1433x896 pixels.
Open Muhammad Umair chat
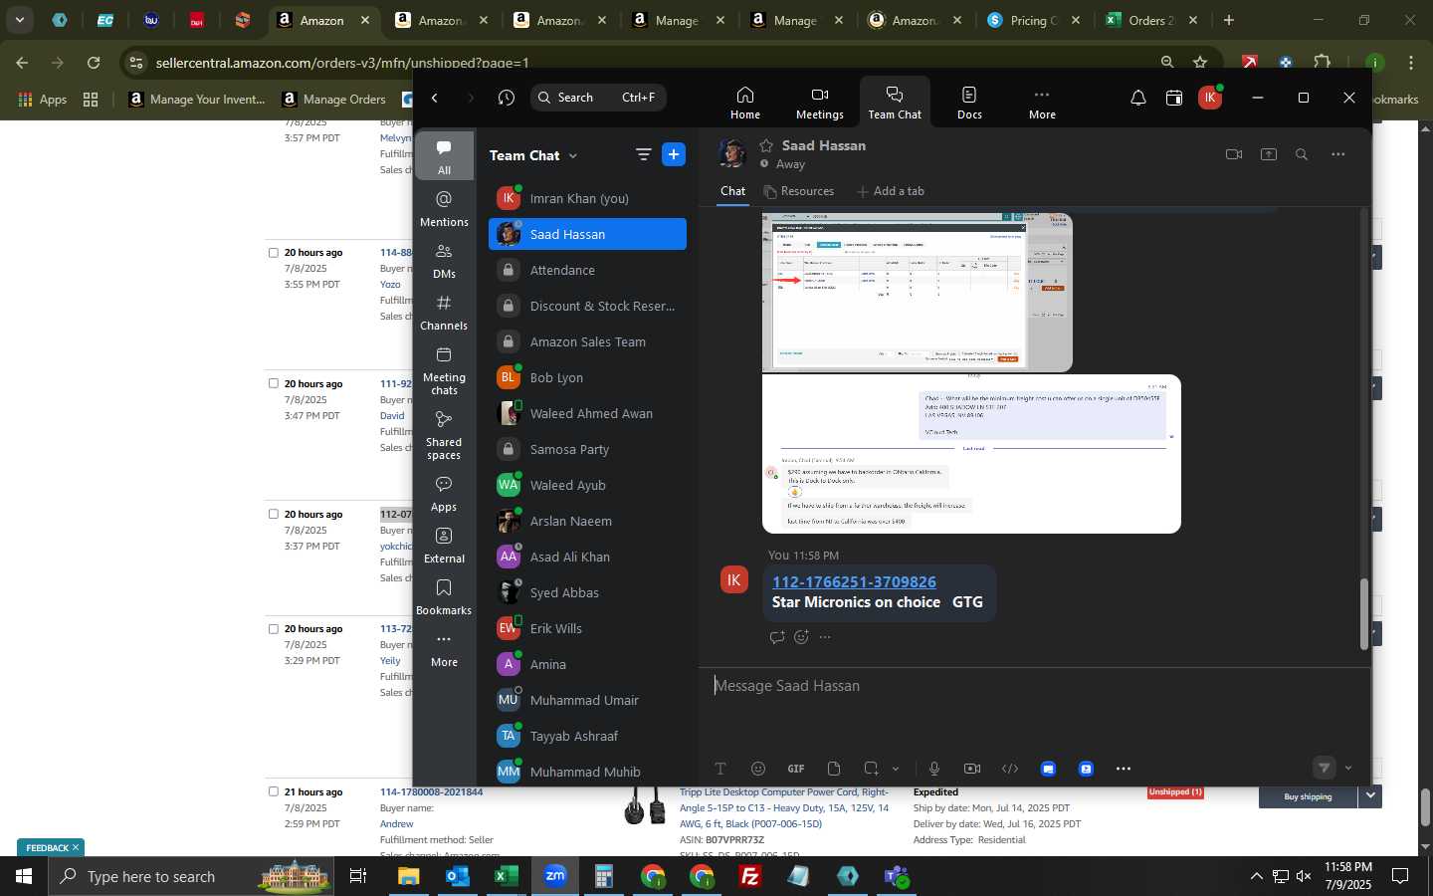pos(587,700)
